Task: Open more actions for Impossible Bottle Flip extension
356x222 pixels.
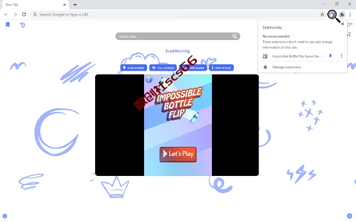Action: point(342,56)
